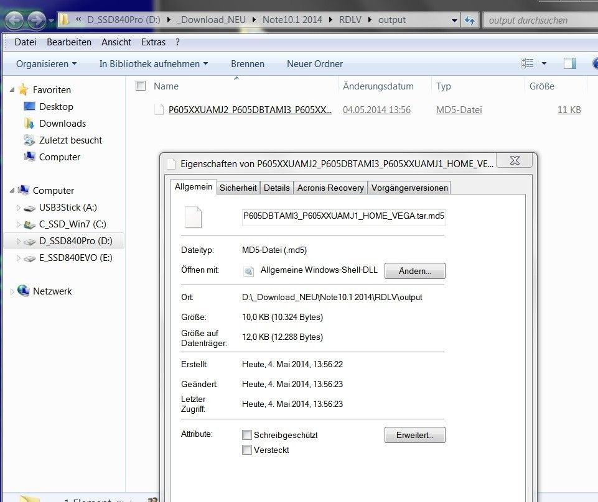Screen dimensions: 598x502
Task: Click the USB3Stick (A:) drive icon
Action: pos(29,208)
